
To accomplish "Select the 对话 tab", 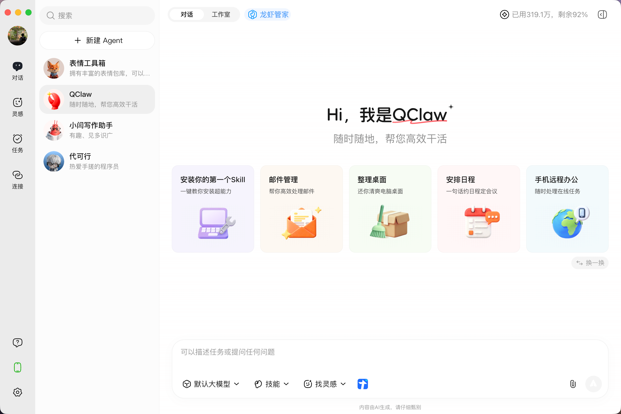I will point(187,14).
